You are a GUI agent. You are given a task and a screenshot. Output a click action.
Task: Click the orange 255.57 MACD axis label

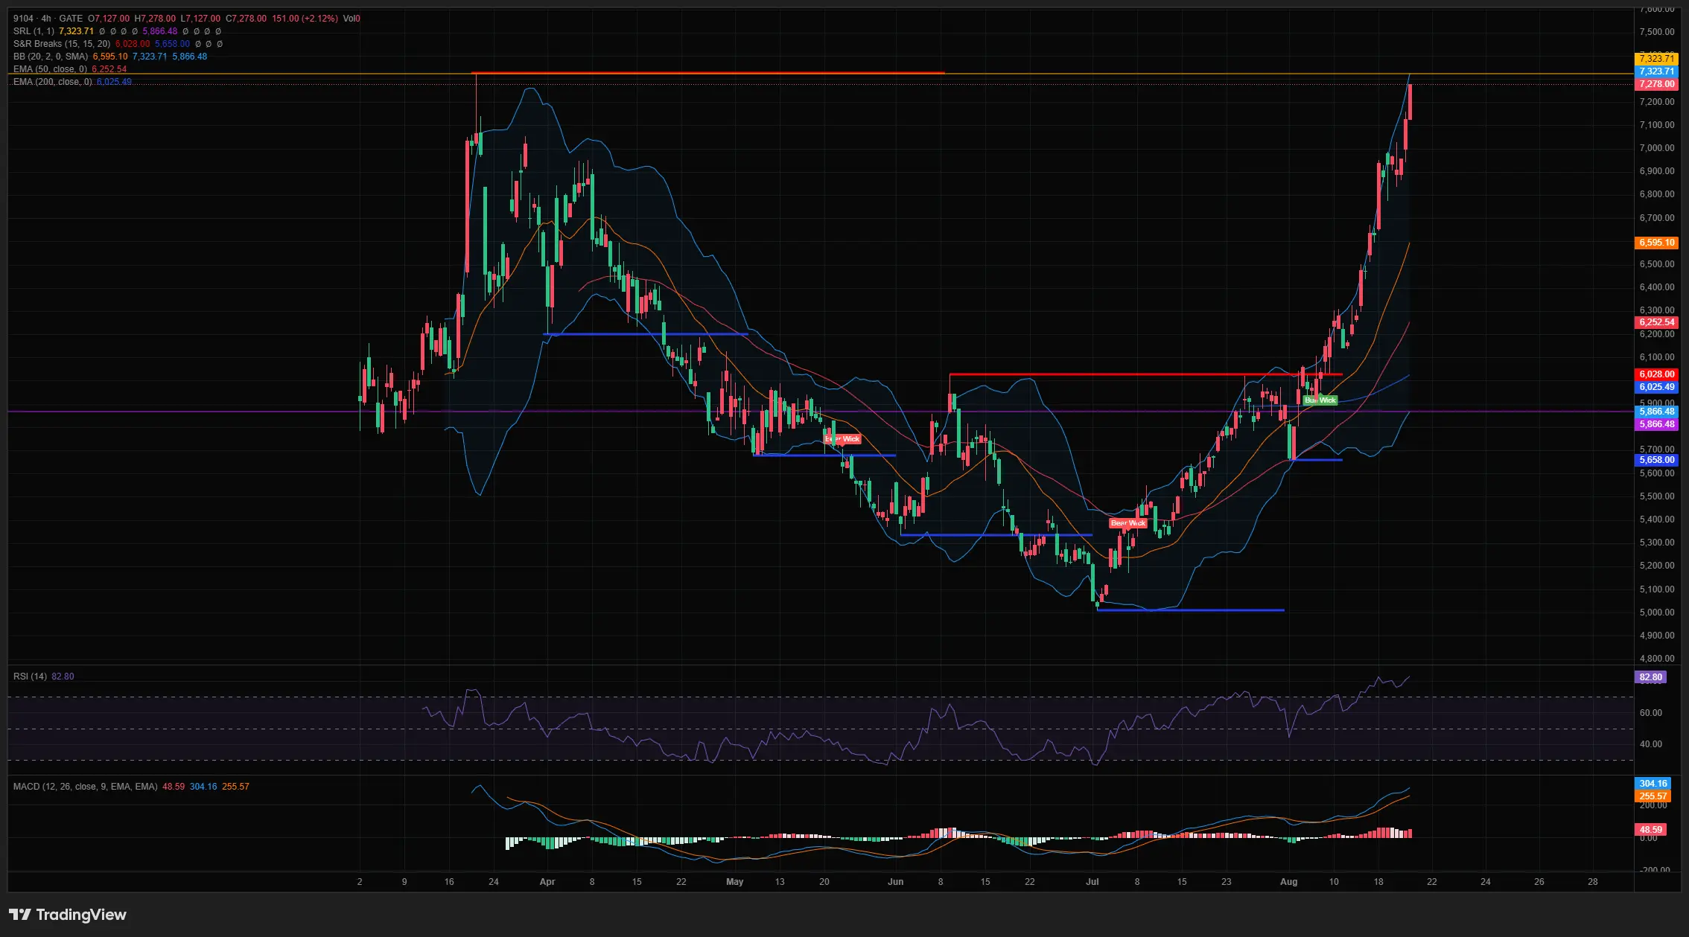click(1653, 796)
